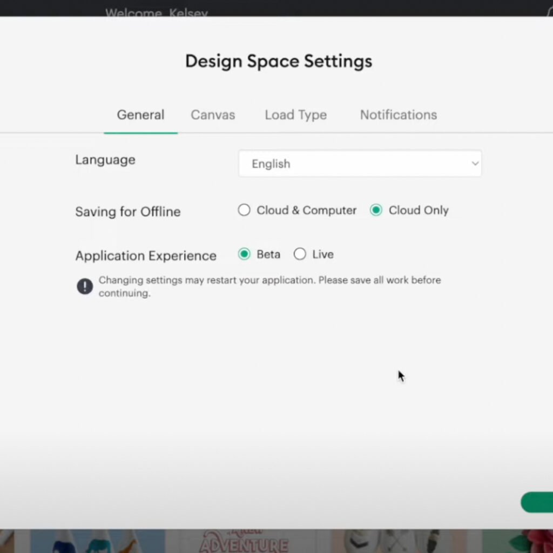Select the General tab
The width and height of the screenshot is (553, 553).
point(140,114)
